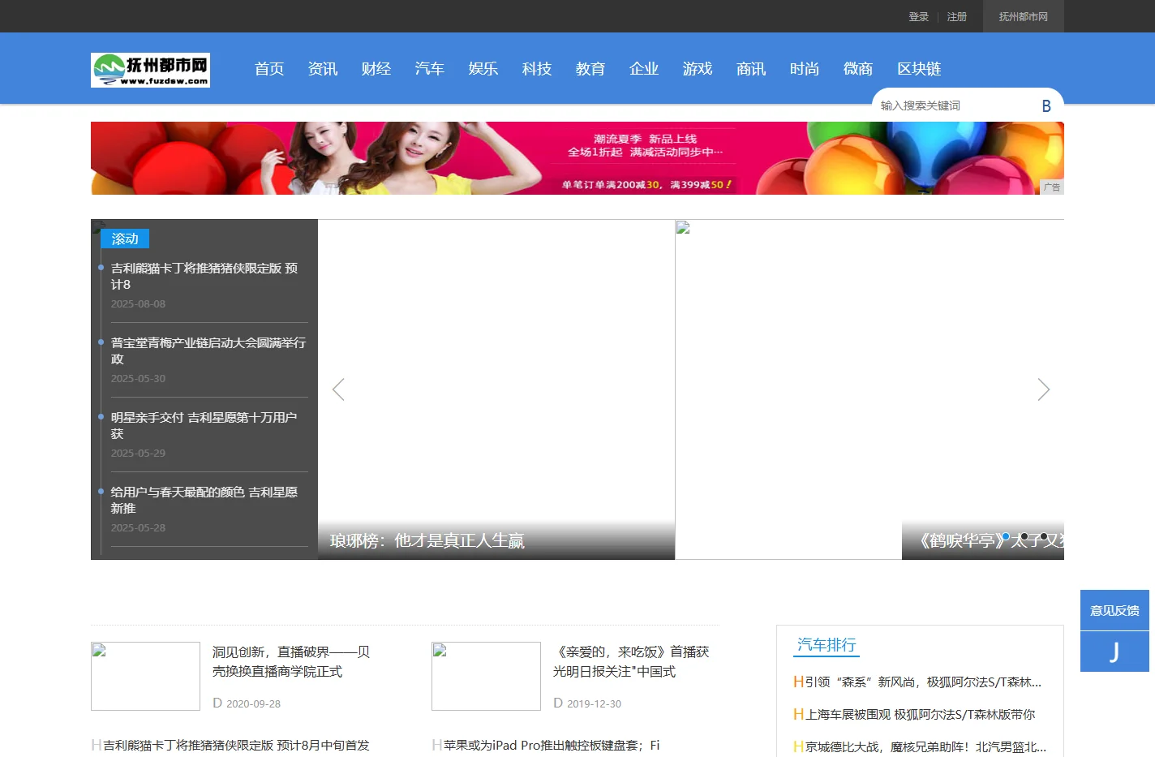This screenshot has width=1155, height=757.
Task: Select the second carousel dot indicator
Action: tap(1024, 536)
